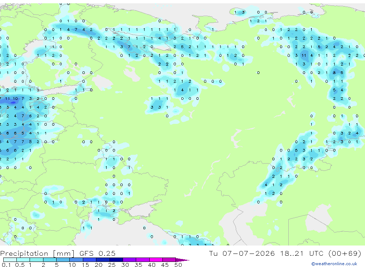This screenshot has width=365, height=267.
Task: Click the legend label '30'
Action: [125, 265]
